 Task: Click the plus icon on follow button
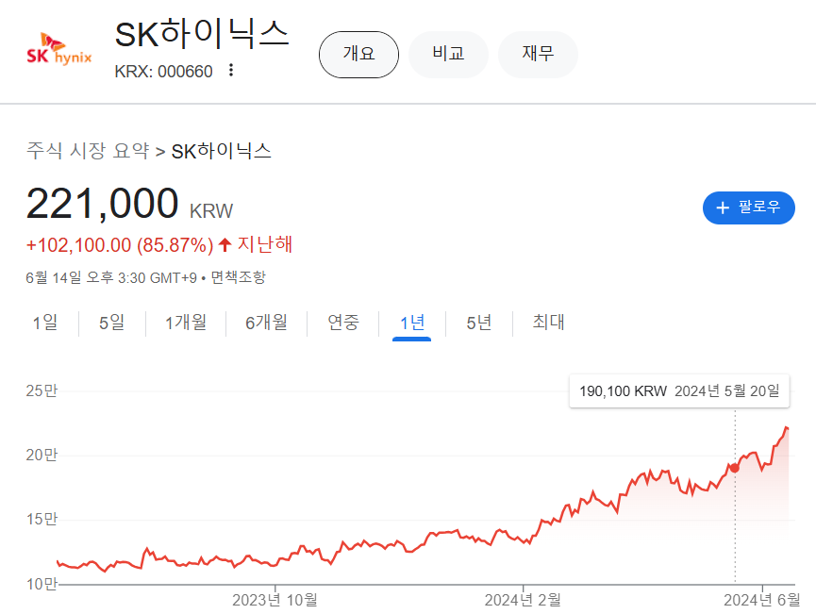[x=724, y=207]
